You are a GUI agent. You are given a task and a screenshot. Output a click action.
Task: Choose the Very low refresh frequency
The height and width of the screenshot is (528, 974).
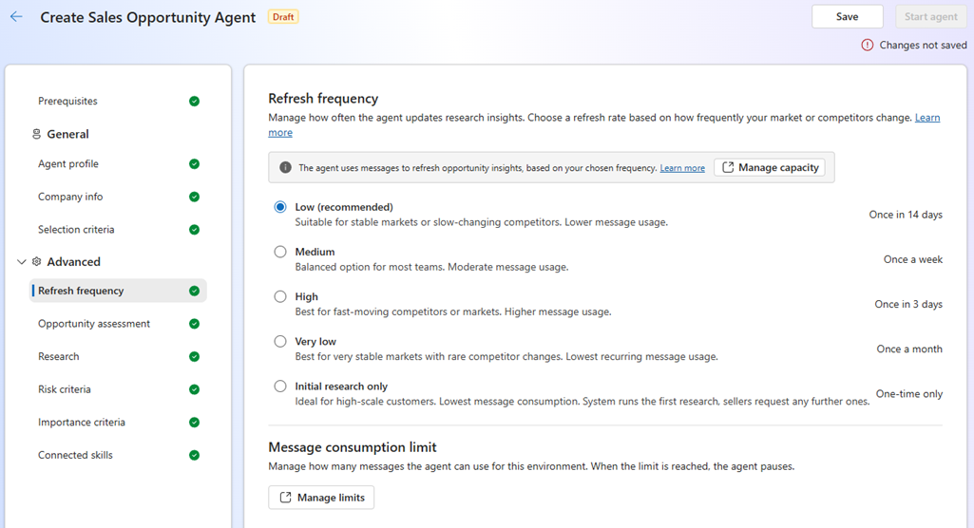[x=280, y=341]
